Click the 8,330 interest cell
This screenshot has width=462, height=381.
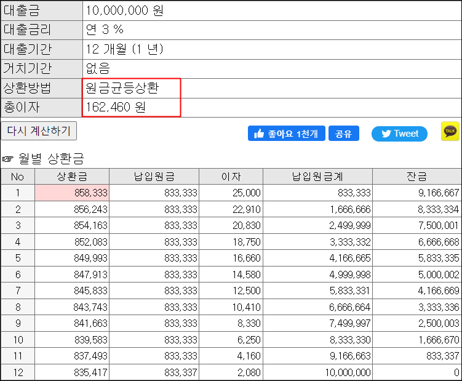click(231, 324)
